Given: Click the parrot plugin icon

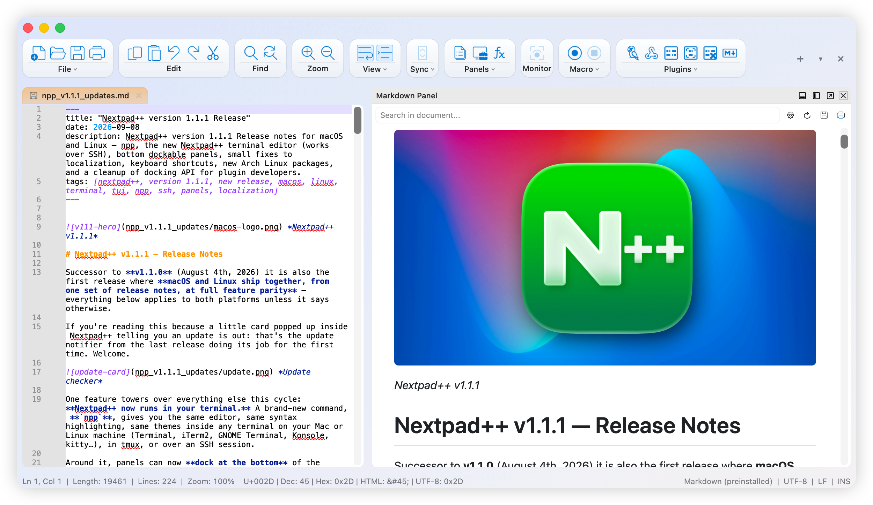Looking at the screenshot, I should tap(632, 53).
